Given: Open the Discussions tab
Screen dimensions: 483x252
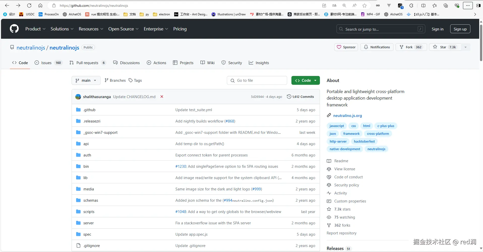Looking at the screenshot, I should point(127,63).
